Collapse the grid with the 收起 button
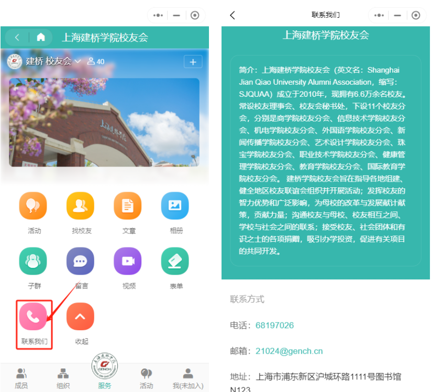 click(x=80, y=316)
